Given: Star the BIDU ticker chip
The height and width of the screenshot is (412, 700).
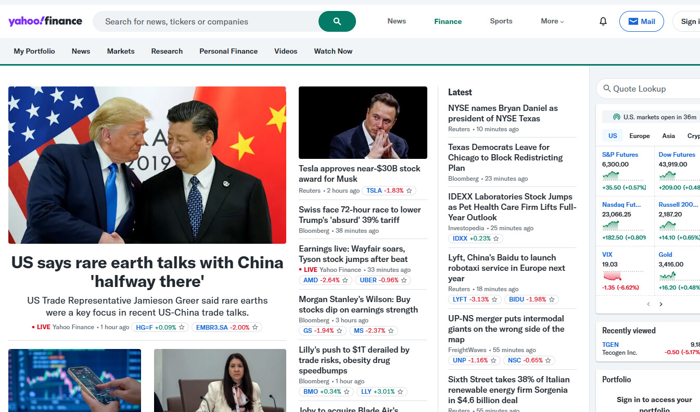Looking at the screenshot, I should pyautogui.click(x=552, y=299).
